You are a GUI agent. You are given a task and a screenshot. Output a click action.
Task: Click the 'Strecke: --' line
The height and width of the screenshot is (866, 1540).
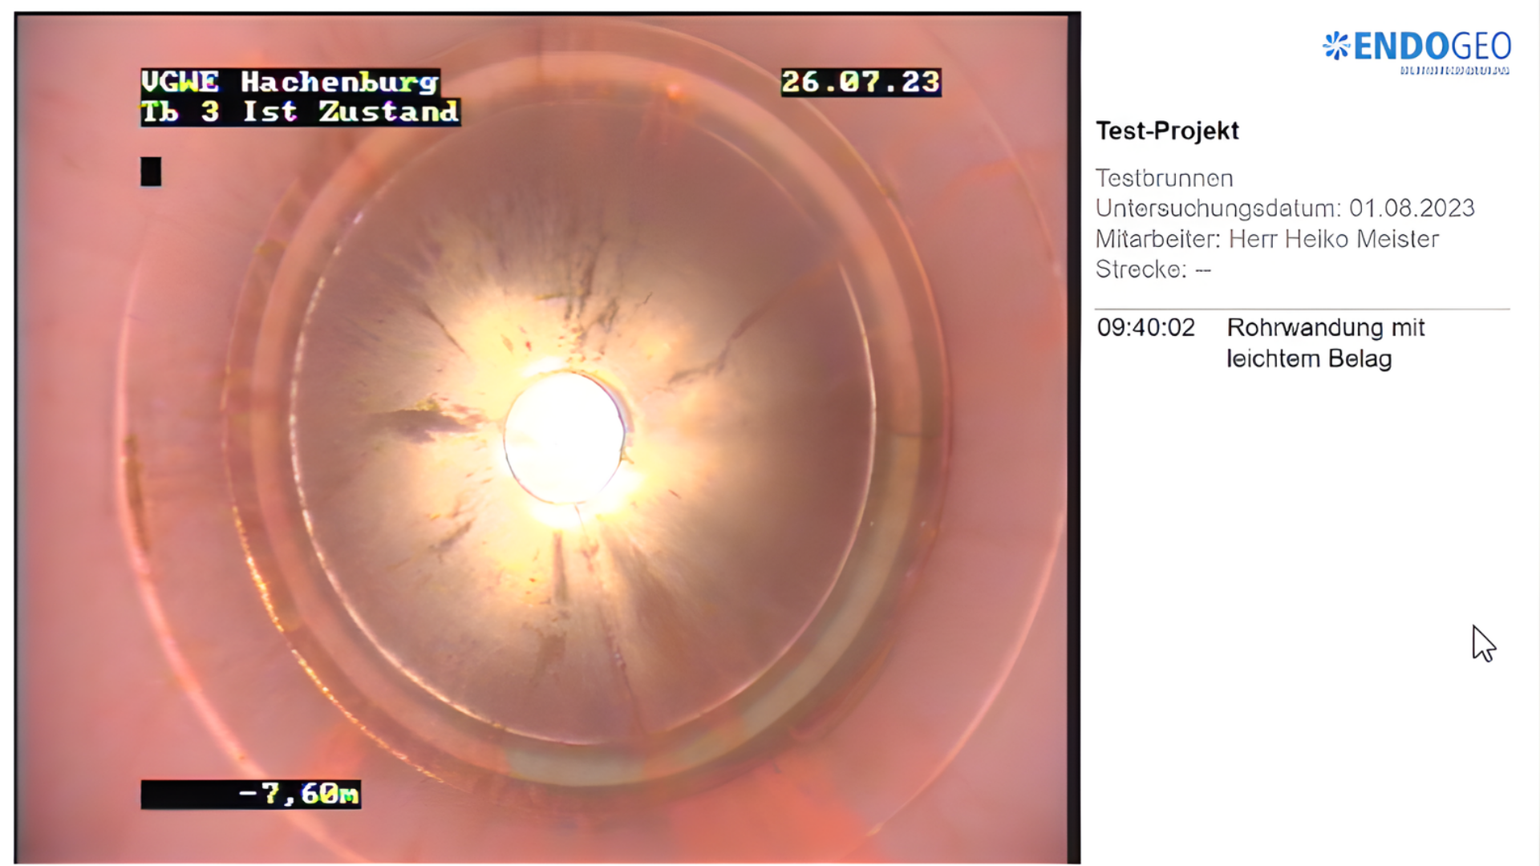point(1153,269)
